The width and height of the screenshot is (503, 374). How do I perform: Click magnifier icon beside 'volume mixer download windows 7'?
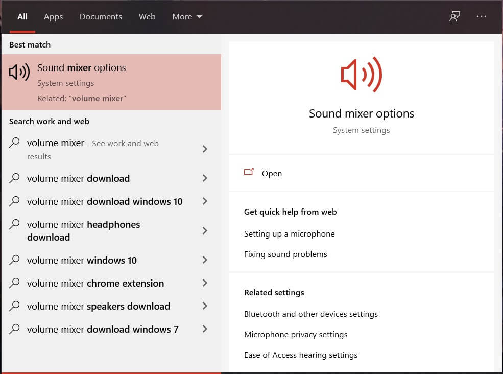[14, 329]
